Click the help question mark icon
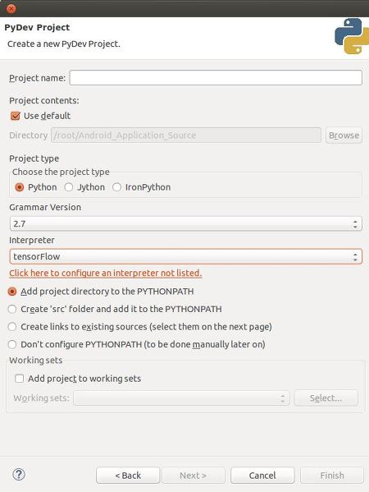This screenshot has width=369, height=492. tap(19, 475)
